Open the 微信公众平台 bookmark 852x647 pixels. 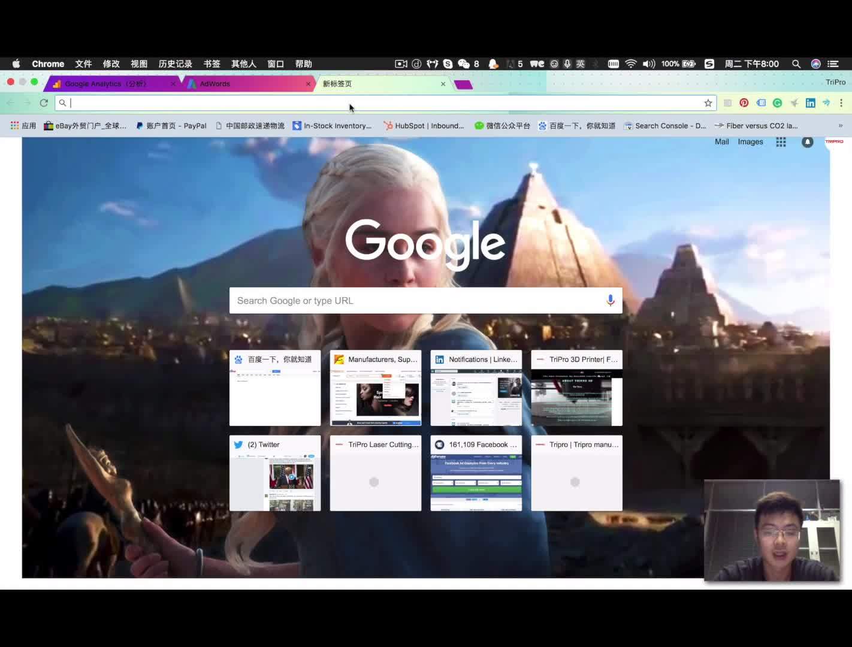502,126
